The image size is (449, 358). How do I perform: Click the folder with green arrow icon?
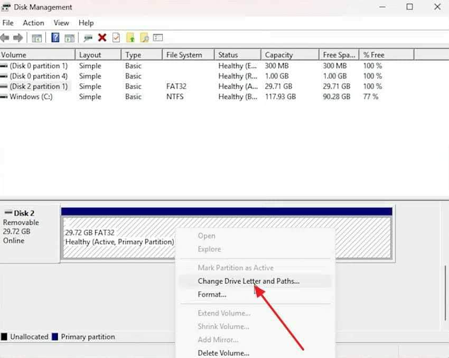pyautogui.click(x=130, y=37)
